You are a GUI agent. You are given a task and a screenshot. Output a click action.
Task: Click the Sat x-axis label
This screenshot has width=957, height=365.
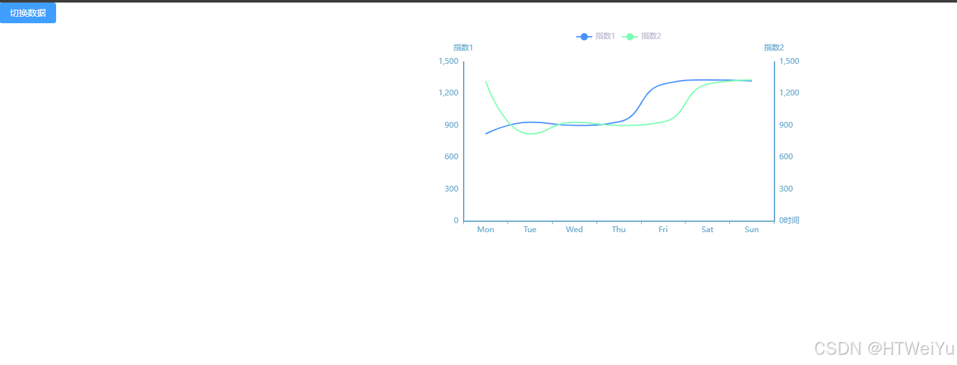tap(707, 230)
